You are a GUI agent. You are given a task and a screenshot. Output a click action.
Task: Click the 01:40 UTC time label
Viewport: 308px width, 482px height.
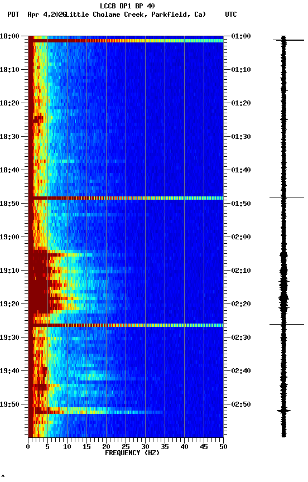point(241,170)
